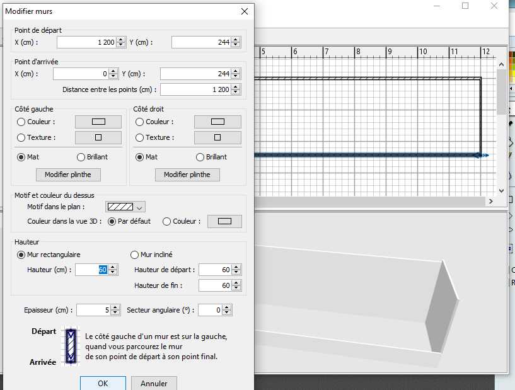Open right side texture chooser button
Image resolution: width=515 pixels, height=390 pixels.
(x=217, y=137)
